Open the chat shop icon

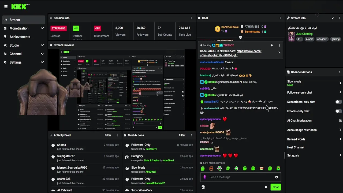tap(203, 187)
